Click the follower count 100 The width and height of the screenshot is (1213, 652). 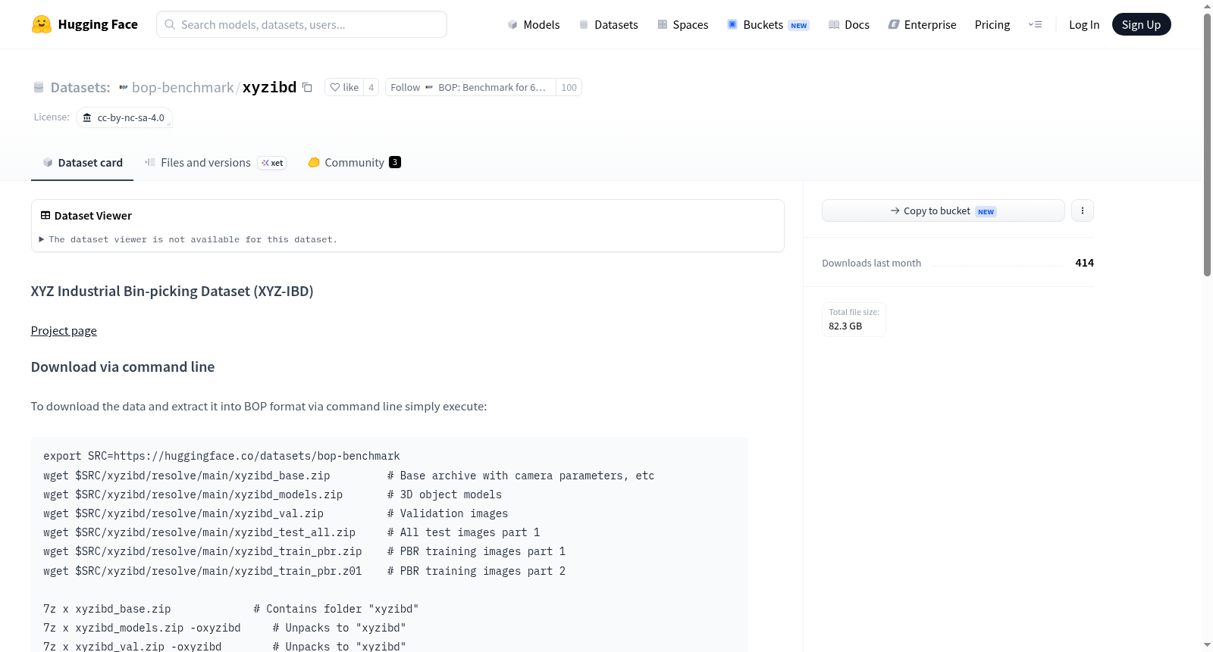coord(569,87)
